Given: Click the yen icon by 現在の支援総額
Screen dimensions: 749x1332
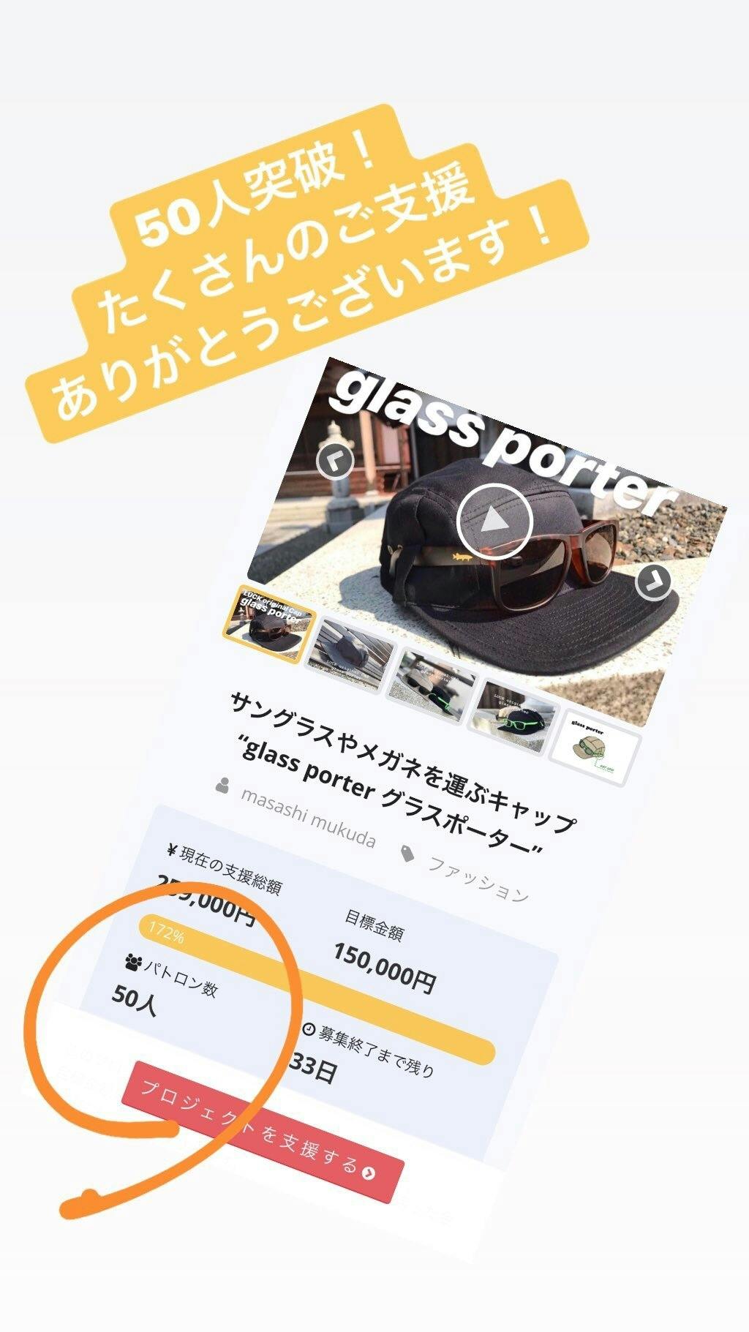Looking at the screenshot, I should 172,851.
